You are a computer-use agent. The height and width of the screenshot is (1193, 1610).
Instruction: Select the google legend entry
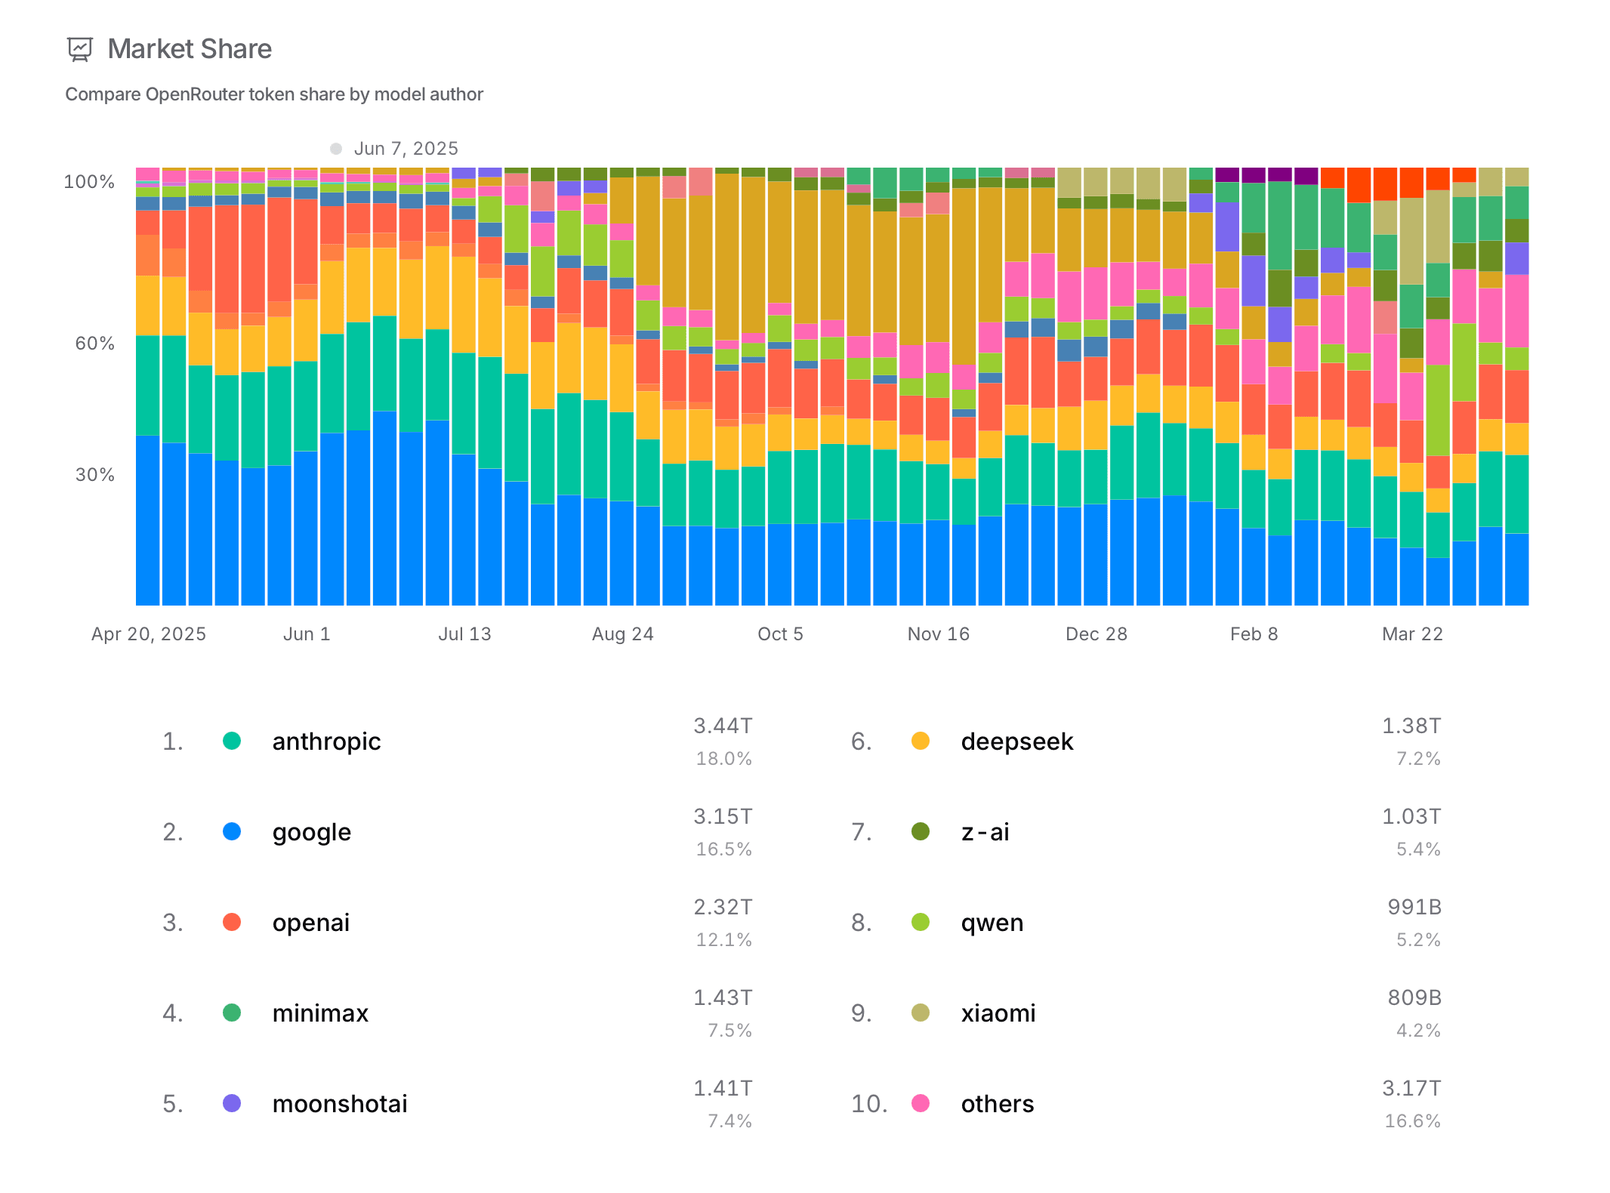click(311, 831)
